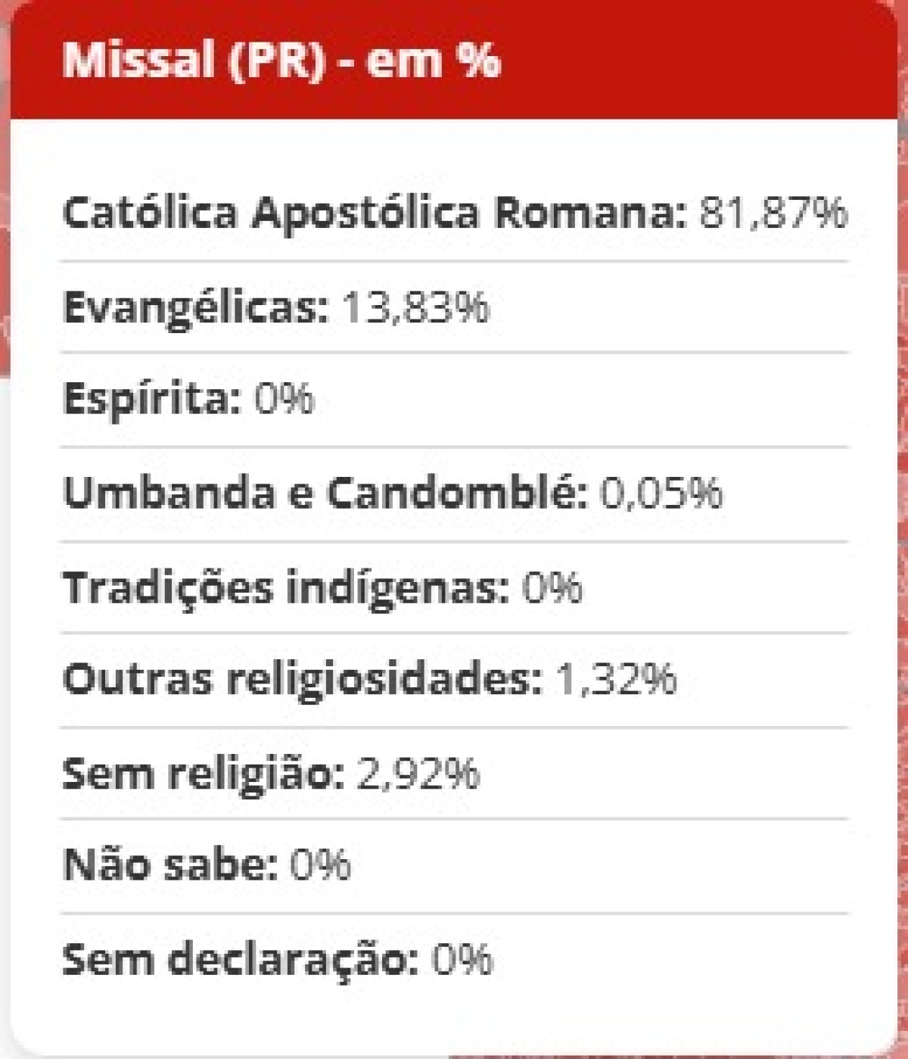
Task: Click the 0% Sem declaração value
Action: tap(462, 959)
